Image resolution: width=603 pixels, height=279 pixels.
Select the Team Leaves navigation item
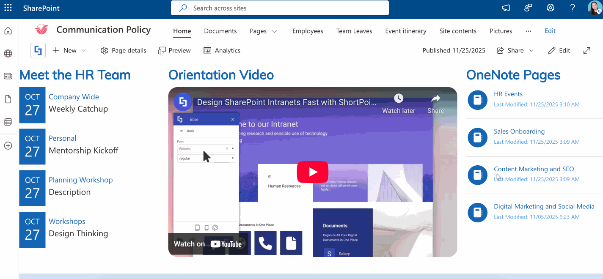pos(354,31)
